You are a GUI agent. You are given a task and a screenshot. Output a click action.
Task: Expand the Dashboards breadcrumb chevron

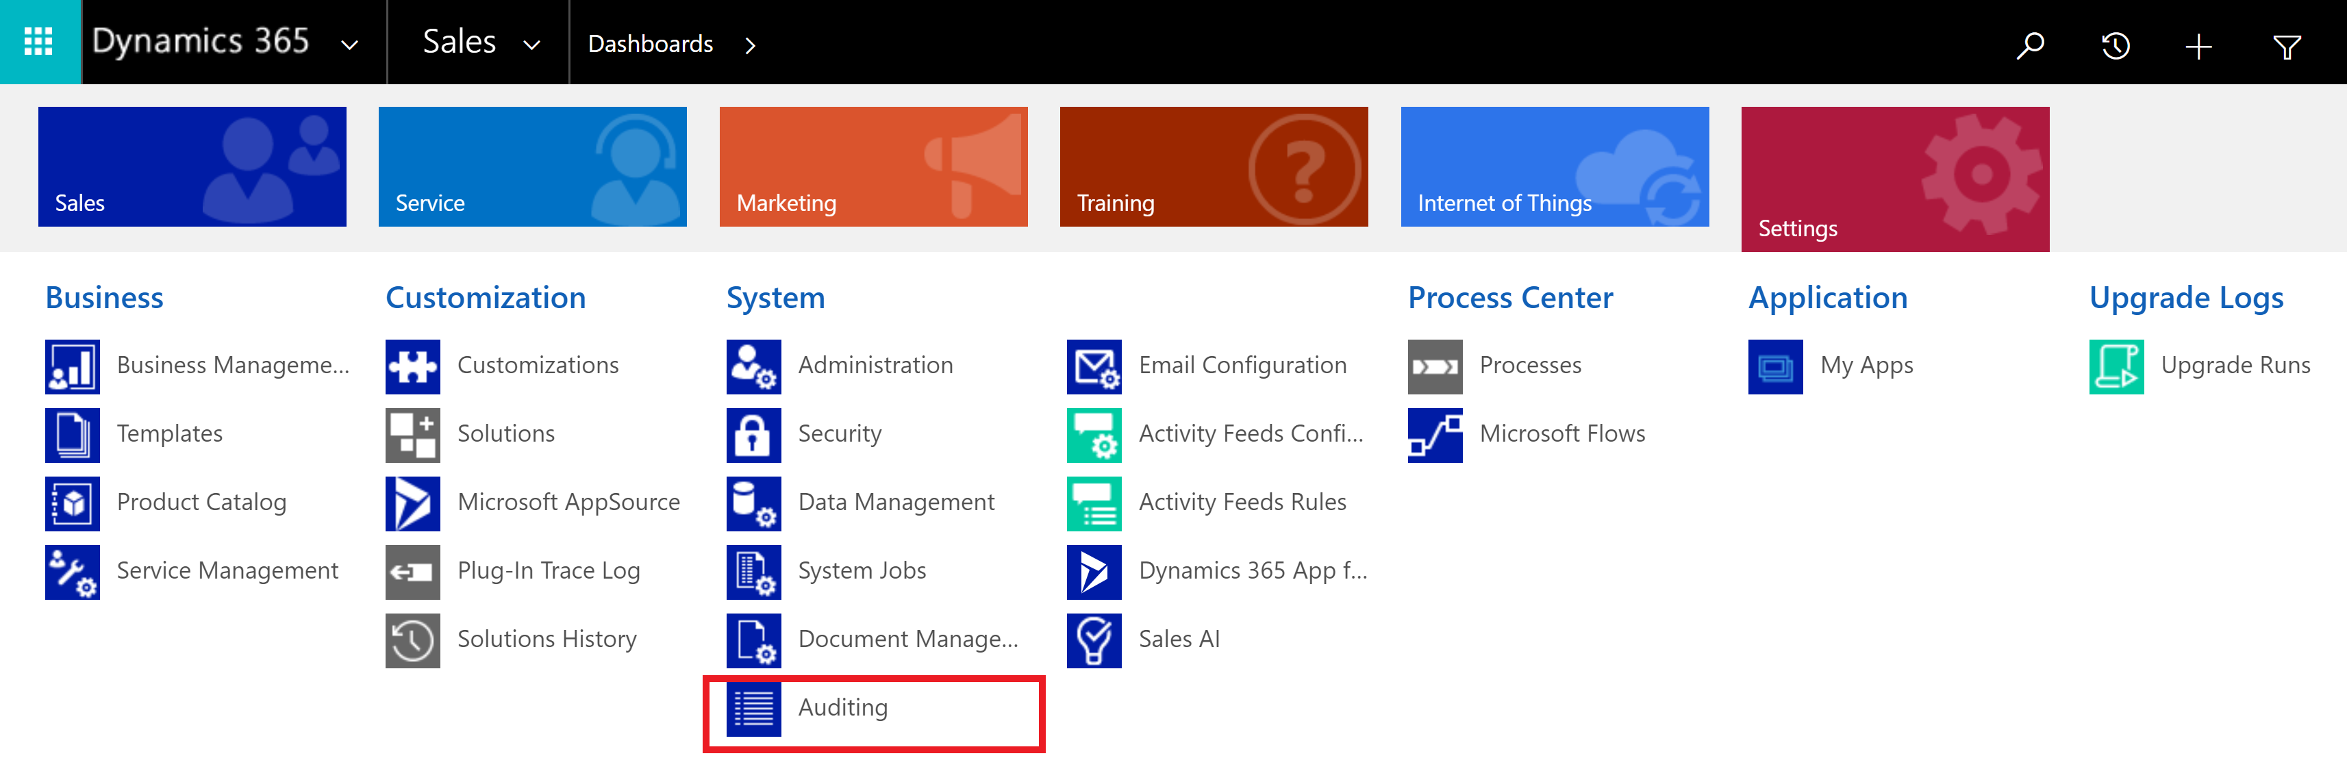pyautogui.click(x=750, y=45)
